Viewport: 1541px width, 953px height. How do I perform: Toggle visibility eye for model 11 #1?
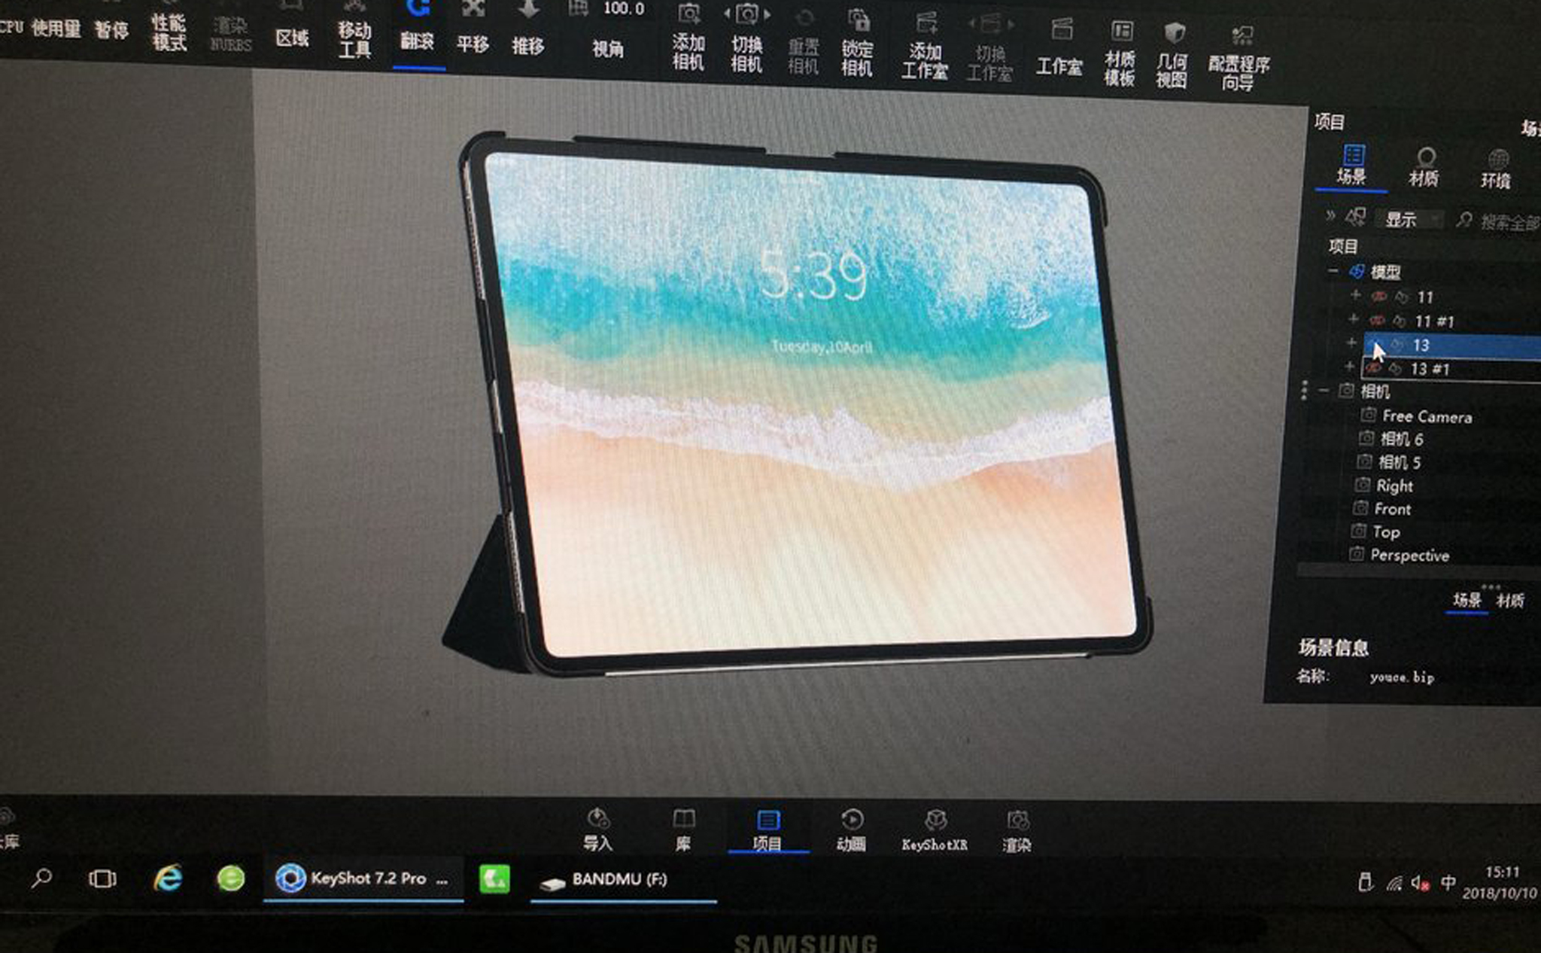[1377, 321]
